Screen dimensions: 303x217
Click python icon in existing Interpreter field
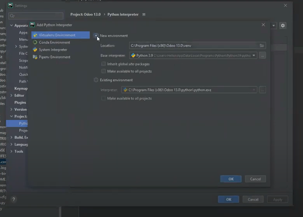tap(125, 90)
